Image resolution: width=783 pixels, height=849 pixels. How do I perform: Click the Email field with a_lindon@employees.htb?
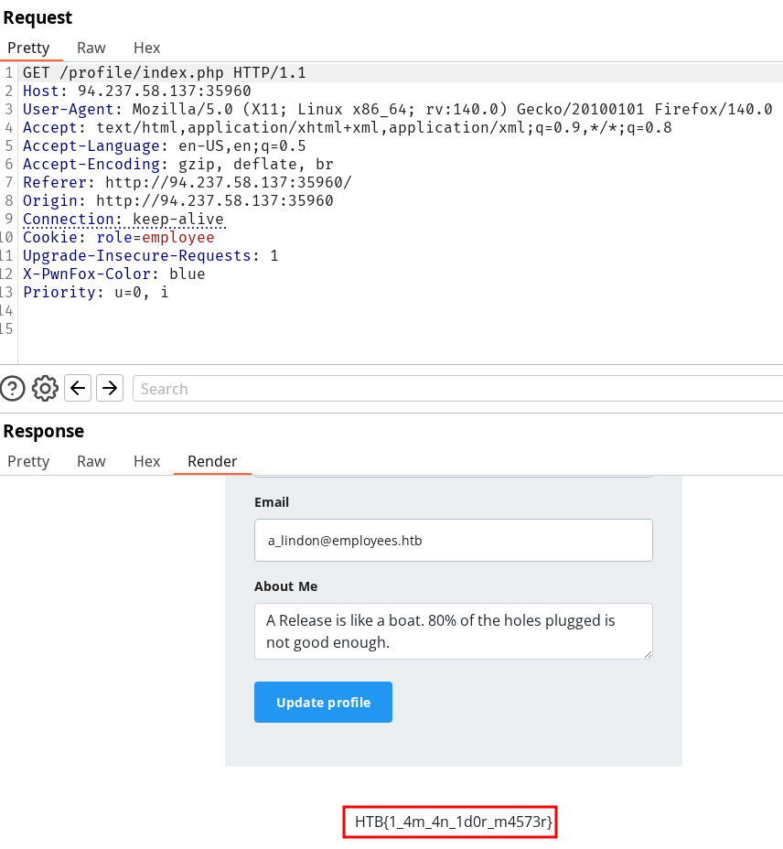click(453, 540)
